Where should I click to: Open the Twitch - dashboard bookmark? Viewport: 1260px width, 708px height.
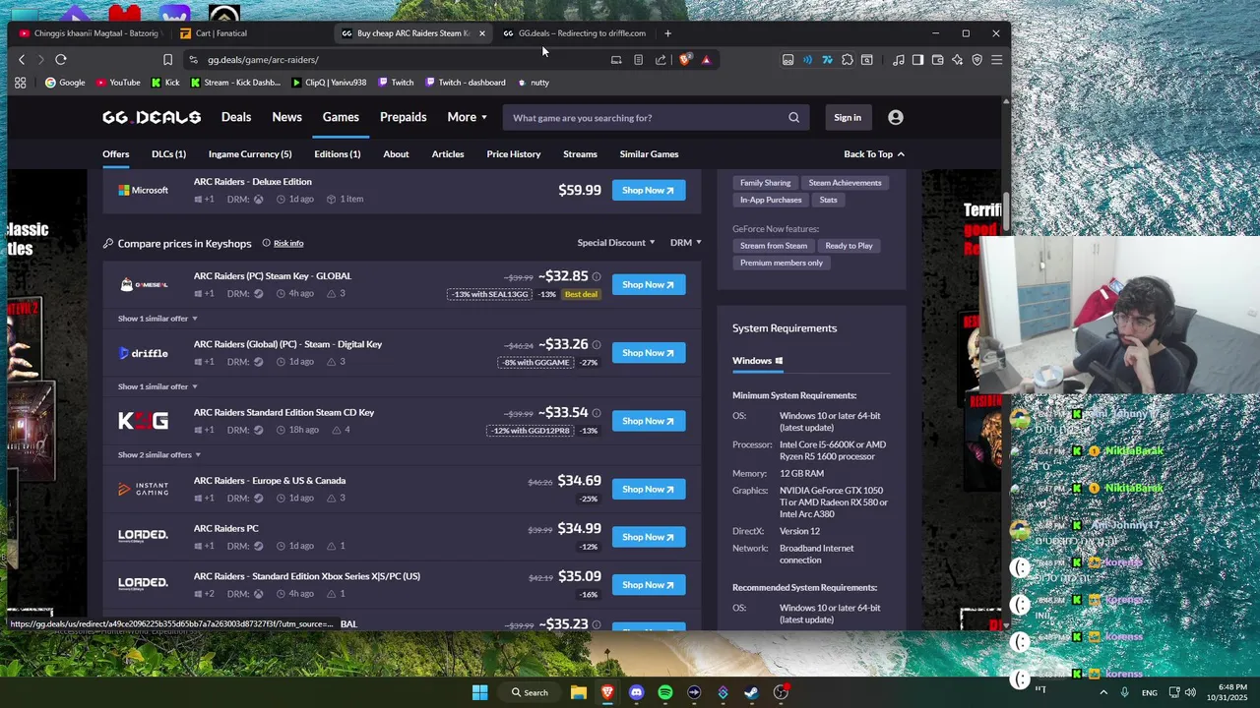[466, 83]
